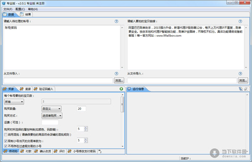Open the 小号修改支付密码 tab
The image size is (252, 162).
click(x=82, y=151)
